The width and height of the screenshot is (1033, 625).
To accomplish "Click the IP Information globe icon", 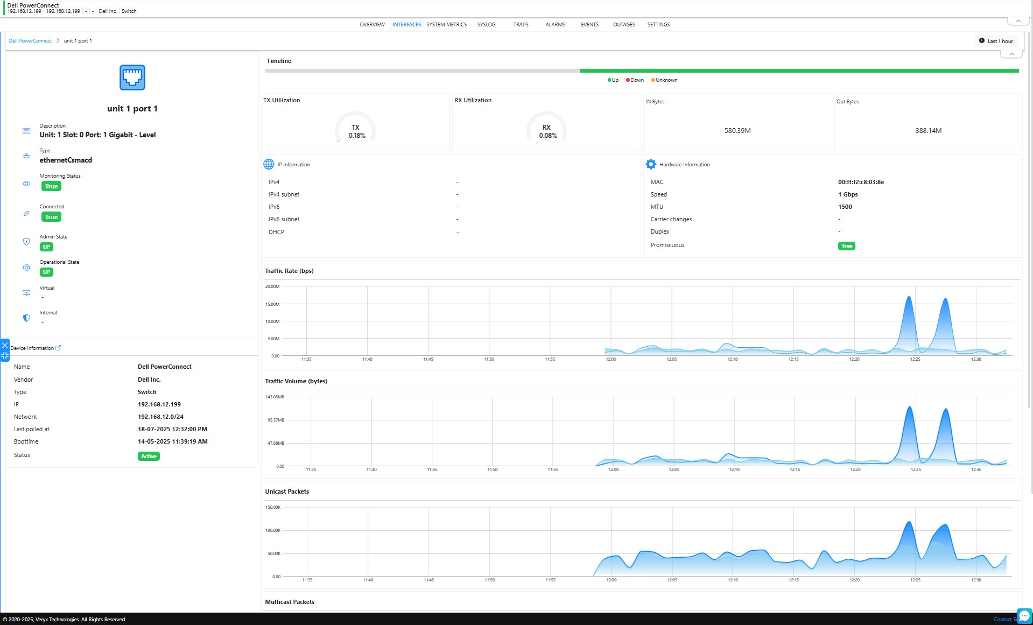I will [269, 164].
